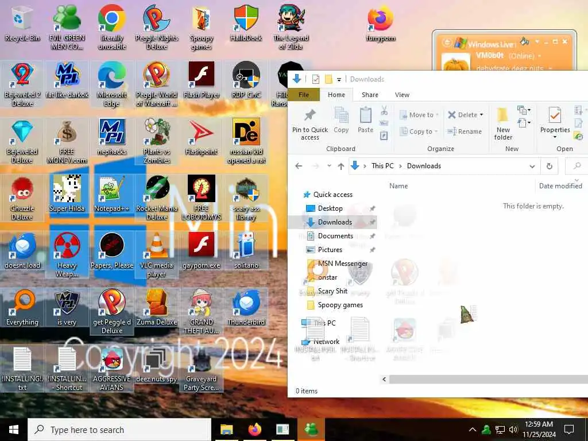Screen dimensions: 588x441
Task: Open Firefox from the taskbar
Action: tap(254, 430)
